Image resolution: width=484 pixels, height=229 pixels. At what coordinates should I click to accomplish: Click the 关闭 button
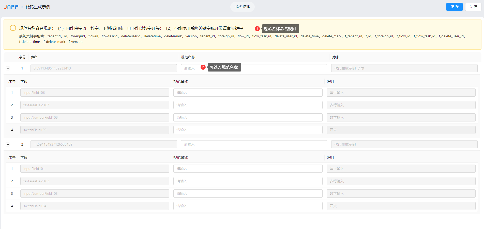coord(473,7)
